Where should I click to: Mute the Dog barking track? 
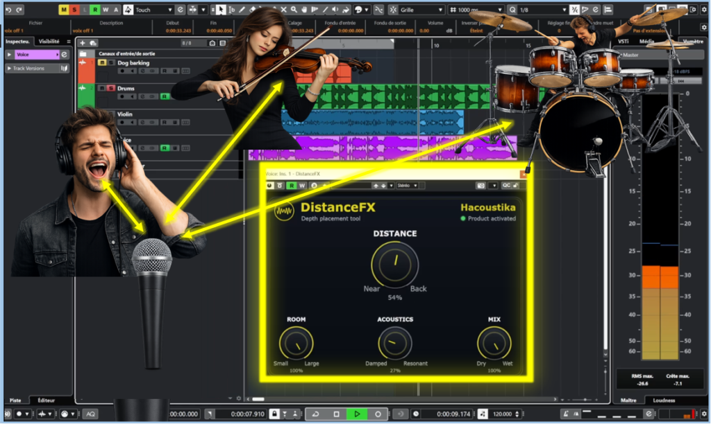(x=102, y=63)
